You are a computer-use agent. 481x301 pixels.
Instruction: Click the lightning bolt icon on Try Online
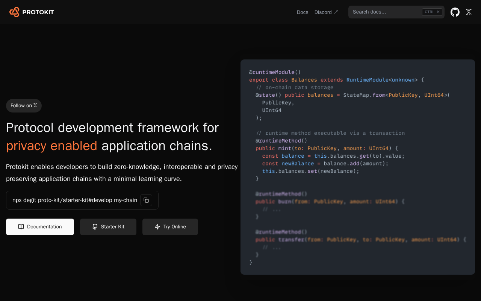[x=157, y=227]
